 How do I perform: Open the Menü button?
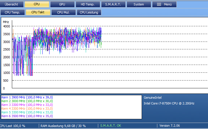coord(164,4)
